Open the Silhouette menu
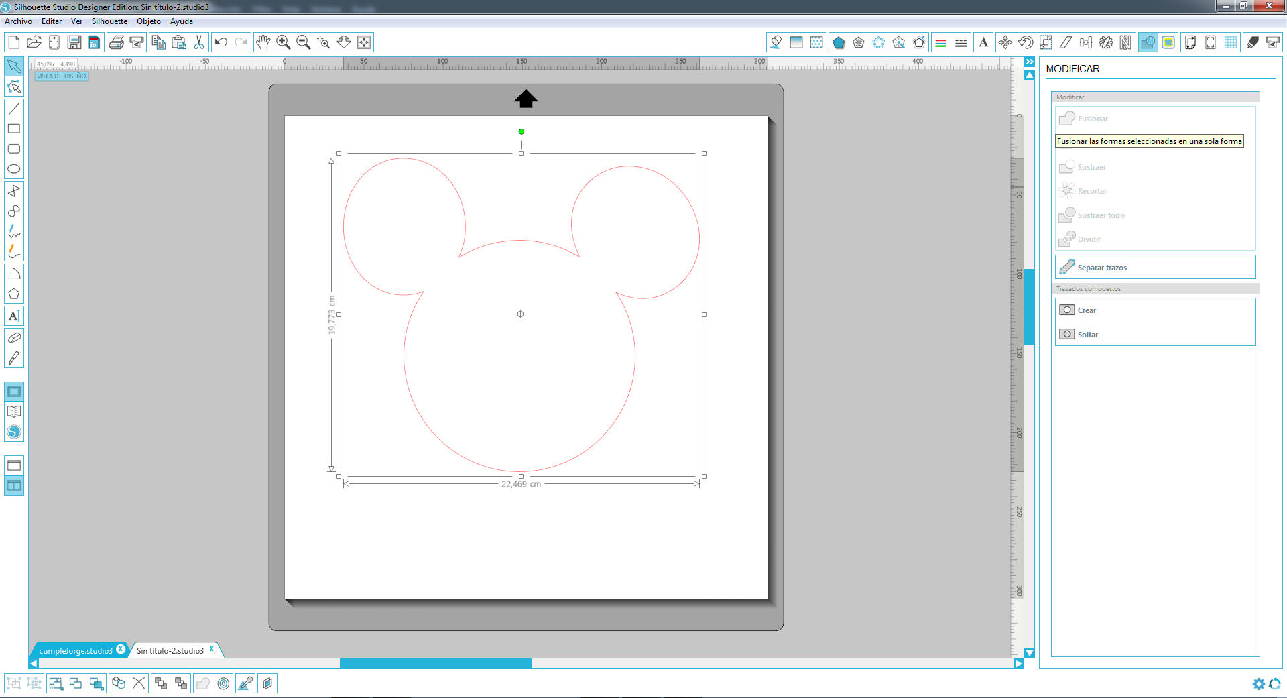The width and height of the screenshot is (1287, 698). point(109,21)
